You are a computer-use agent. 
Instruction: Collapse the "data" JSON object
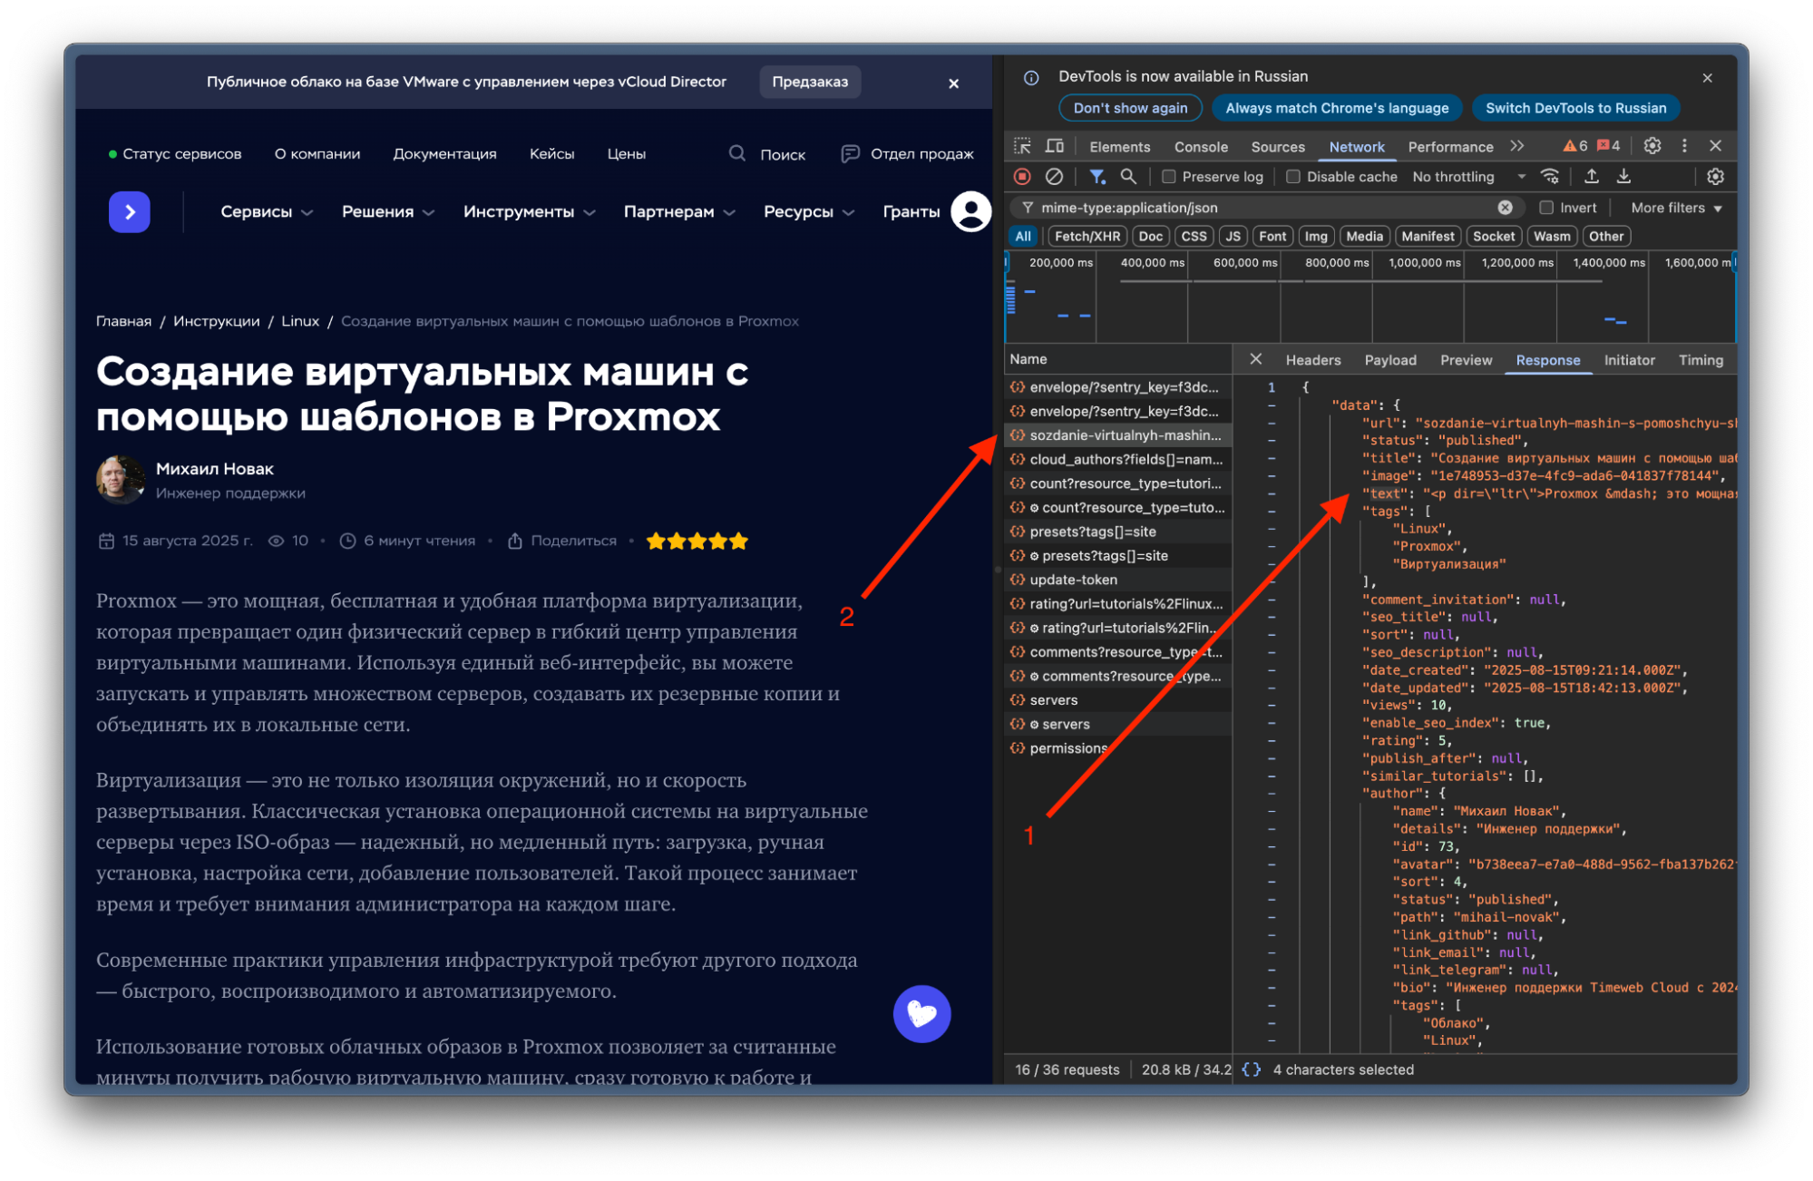(1272, 405)
